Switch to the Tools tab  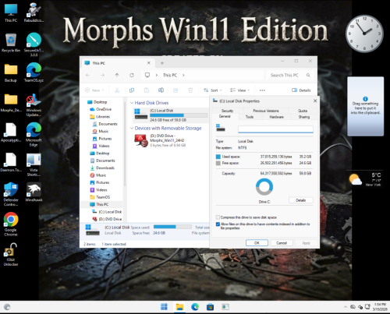[x=250, y=117]
